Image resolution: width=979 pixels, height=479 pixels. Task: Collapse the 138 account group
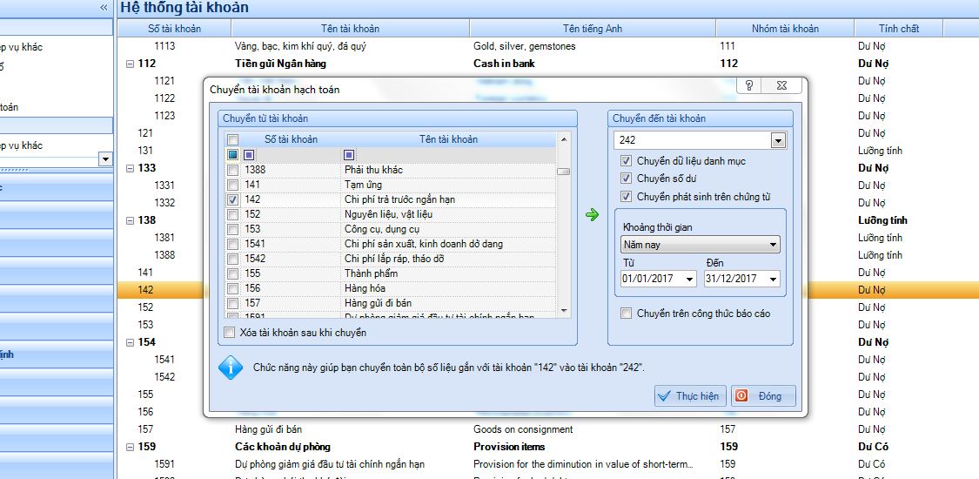131,220
